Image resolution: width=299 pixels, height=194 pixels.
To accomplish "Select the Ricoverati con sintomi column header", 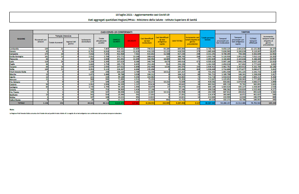I will [x=41, y=40].
